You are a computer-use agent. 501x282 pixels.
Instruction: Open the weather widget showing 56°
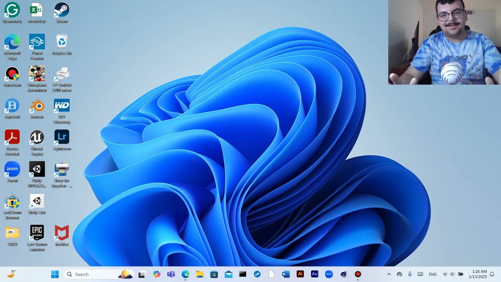click(12, 274)
